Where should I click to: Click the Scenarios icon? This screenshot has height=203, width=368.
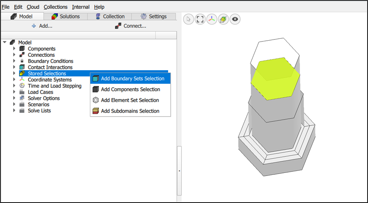pos(22,104)
